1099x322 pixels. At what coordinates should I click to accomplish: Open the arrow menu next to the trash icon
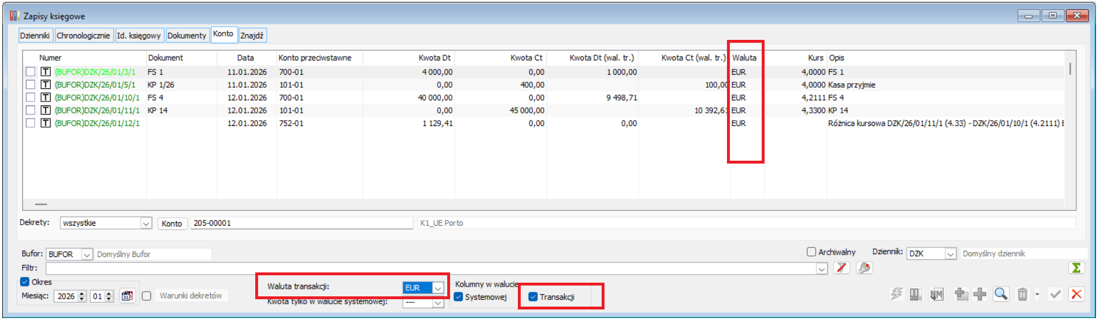point(1037,294)
